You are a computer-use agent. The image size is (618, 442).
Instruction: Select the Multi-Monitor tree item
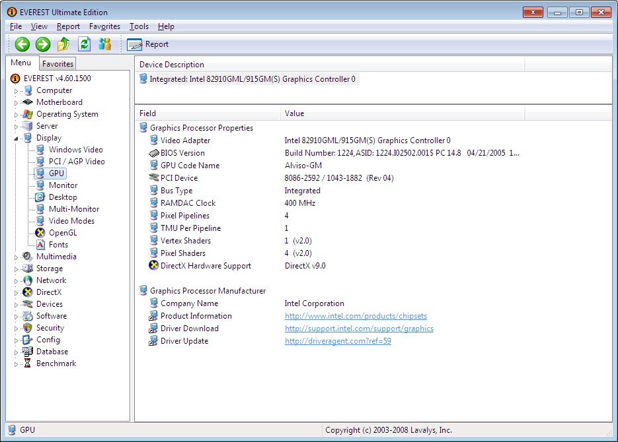(x=74, y=209)
